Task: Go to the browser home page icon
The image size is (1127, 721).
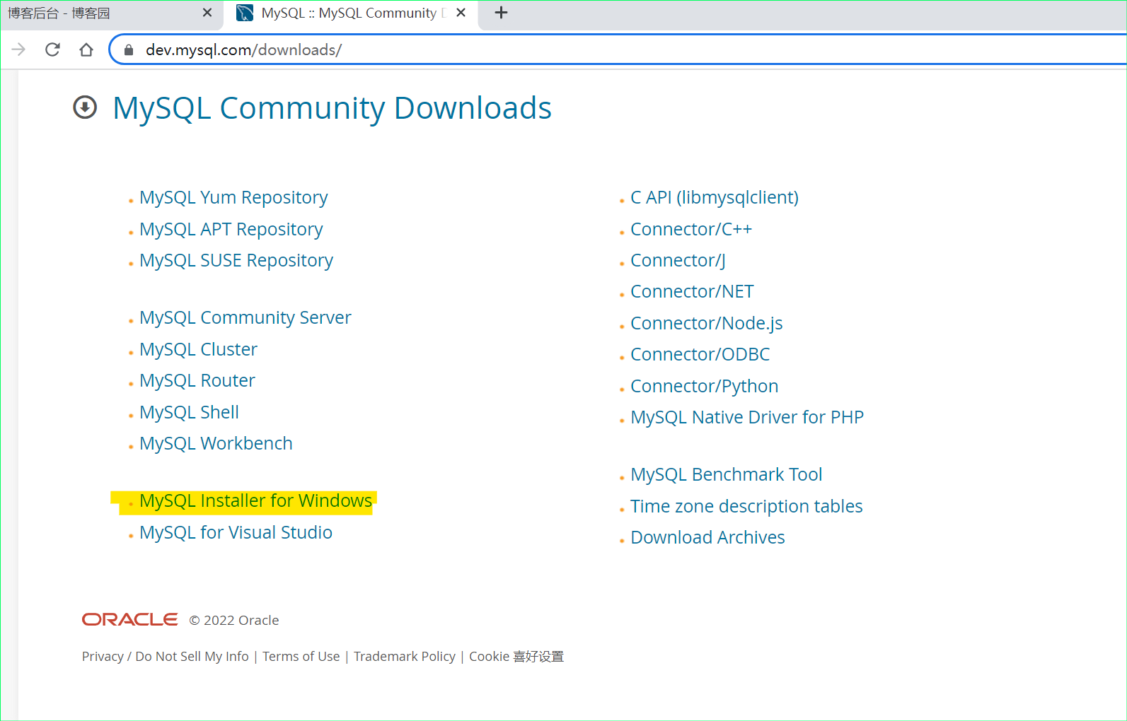Action: 86,49
